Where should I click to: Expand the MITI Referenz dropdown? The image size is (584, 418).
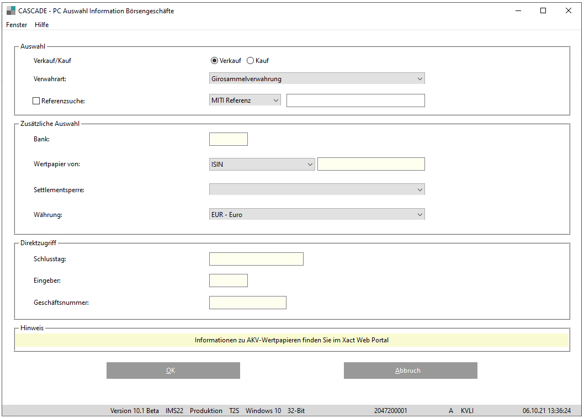[245, 100]
